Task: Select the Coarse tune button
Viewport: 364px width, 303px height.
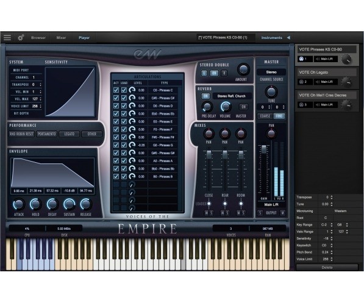Action: pos(265,116)
